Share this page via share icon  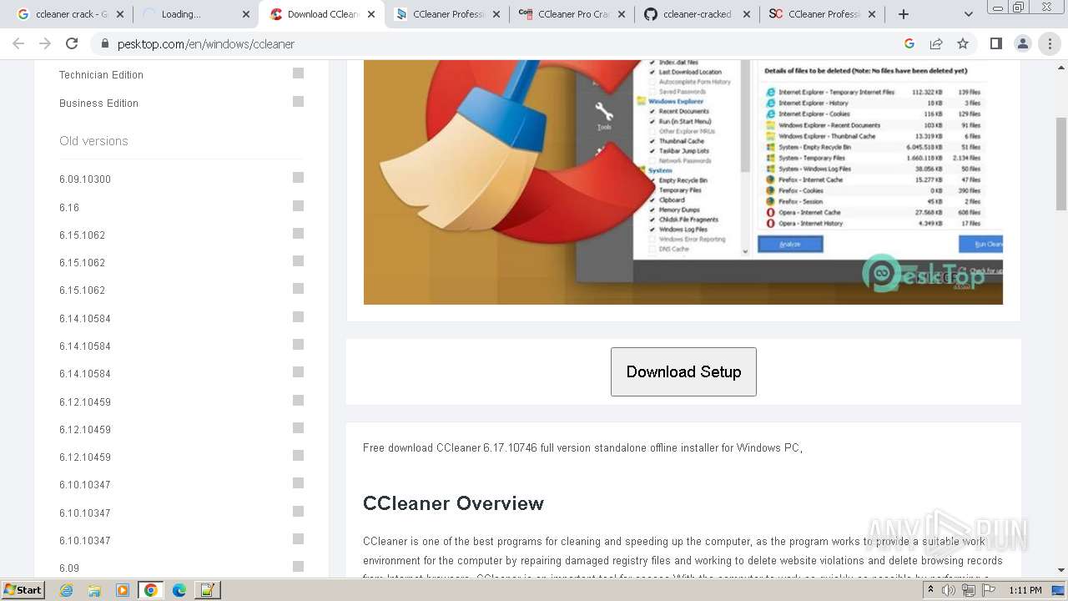936,43
